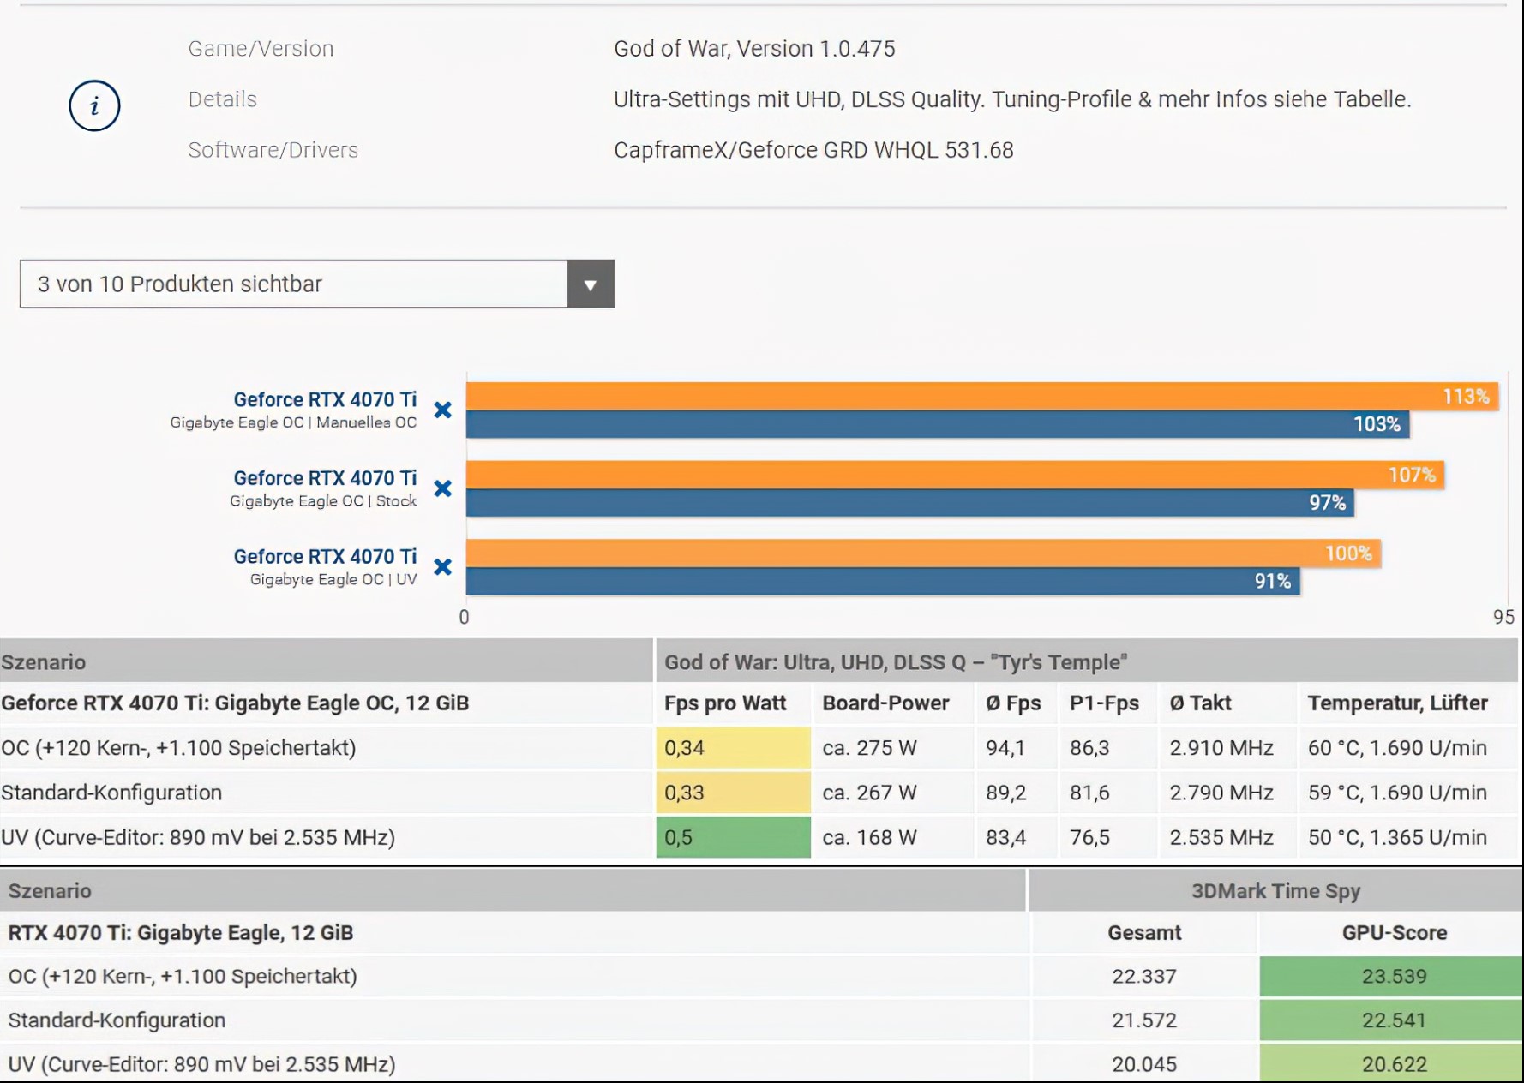This screenshot has height=1083, width=1524.
Task: Click the 'ca. 267 W' board power value
Action: [x=869, y=793]
